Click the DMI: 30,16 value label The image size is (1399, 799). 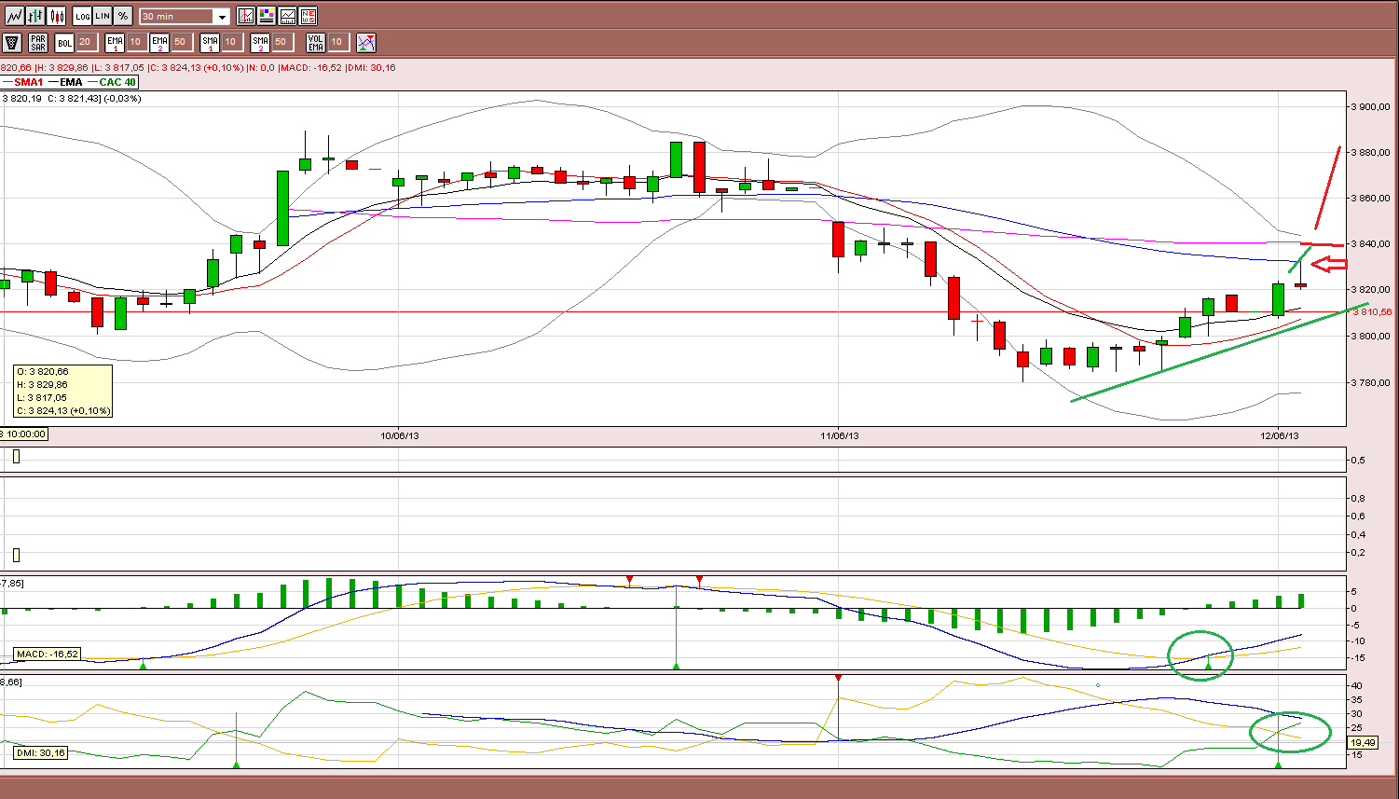tap(41, 752)
